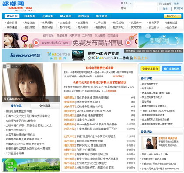Open the 同城信息 nav tab
The width and height of the screenshot is (184, 173).
[30, 16]
